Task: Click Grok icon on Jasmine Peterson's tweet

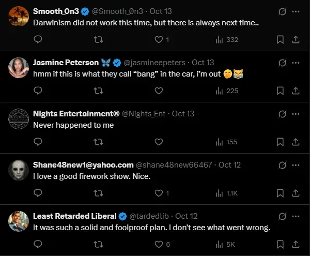Action: coord(283,62)
